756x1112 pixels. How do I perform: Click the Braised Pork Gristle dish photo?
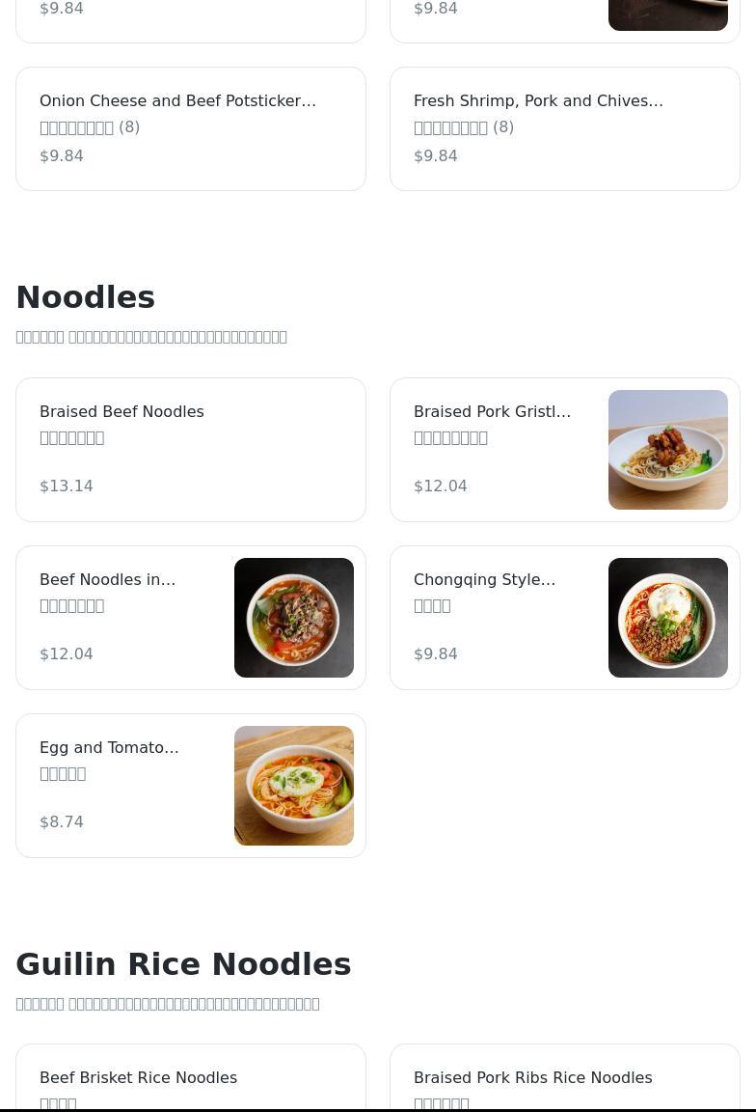click(x=667, y=450)
